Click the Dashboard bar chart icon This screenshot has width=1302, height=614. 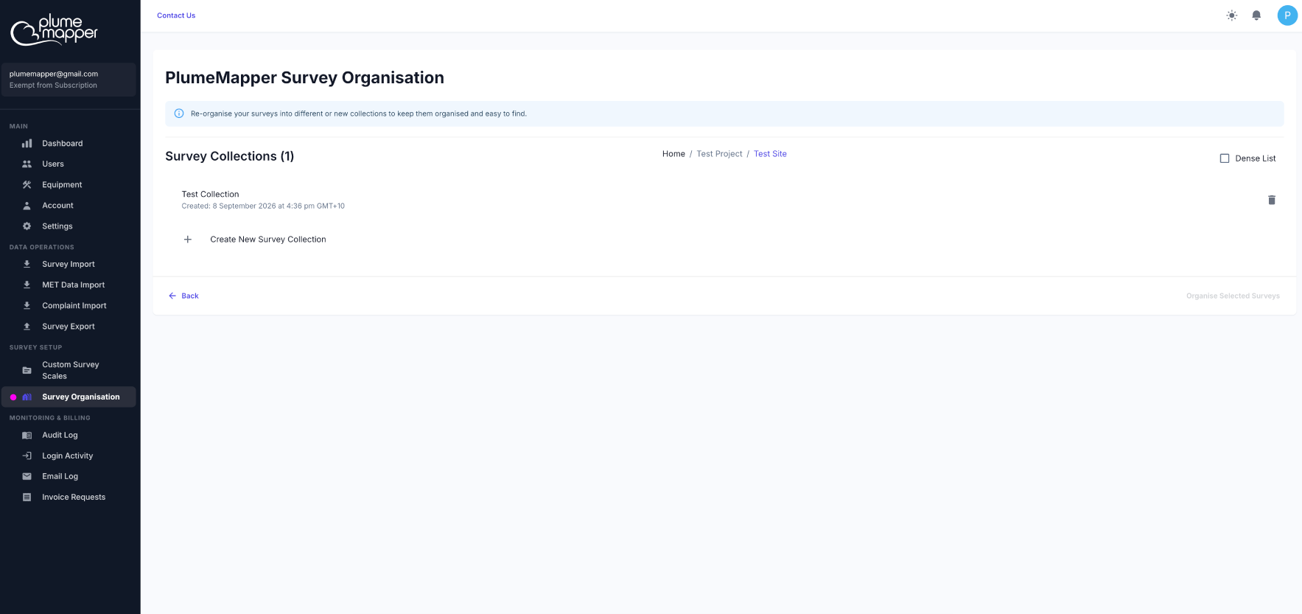27,144
